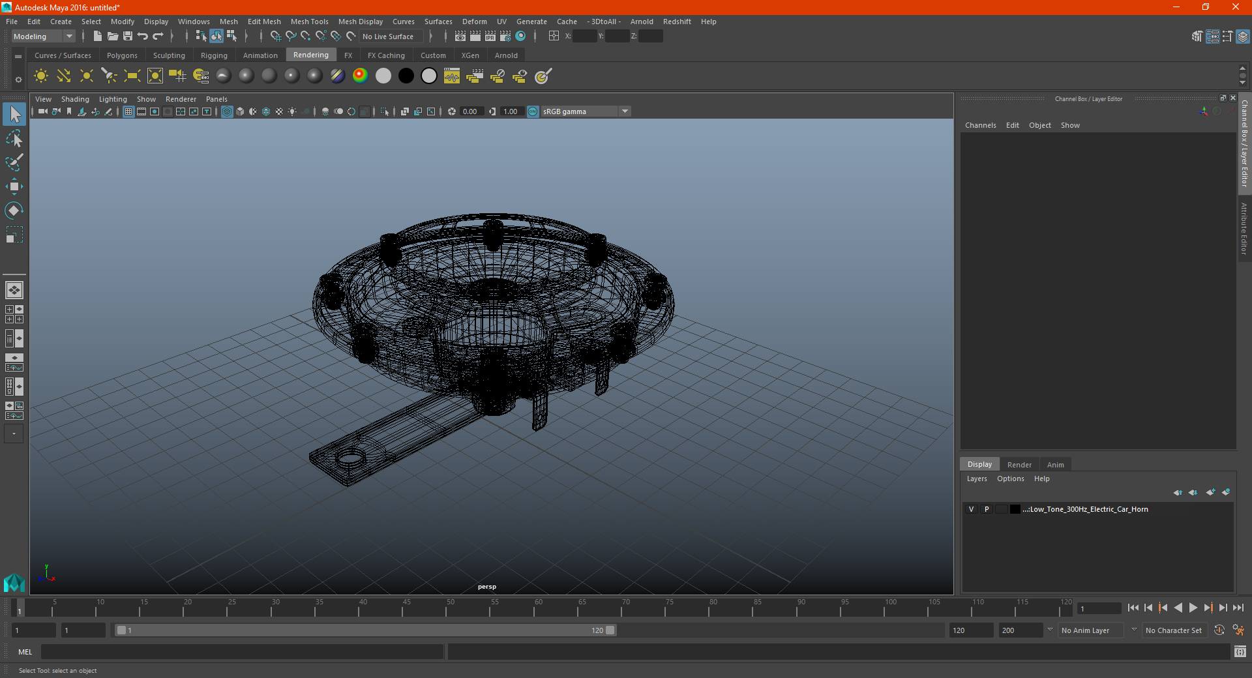This screenshot has width=1252, height=678.
Task: Open the No Live Surface field
Action: click(x=391, y=37)
